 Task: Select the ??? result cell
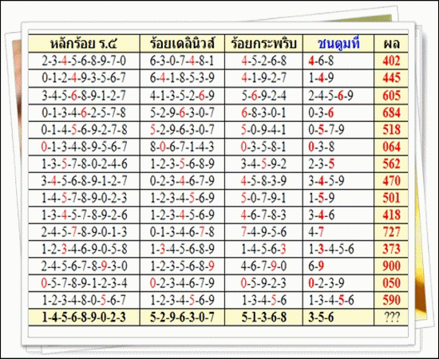point(391,318)
